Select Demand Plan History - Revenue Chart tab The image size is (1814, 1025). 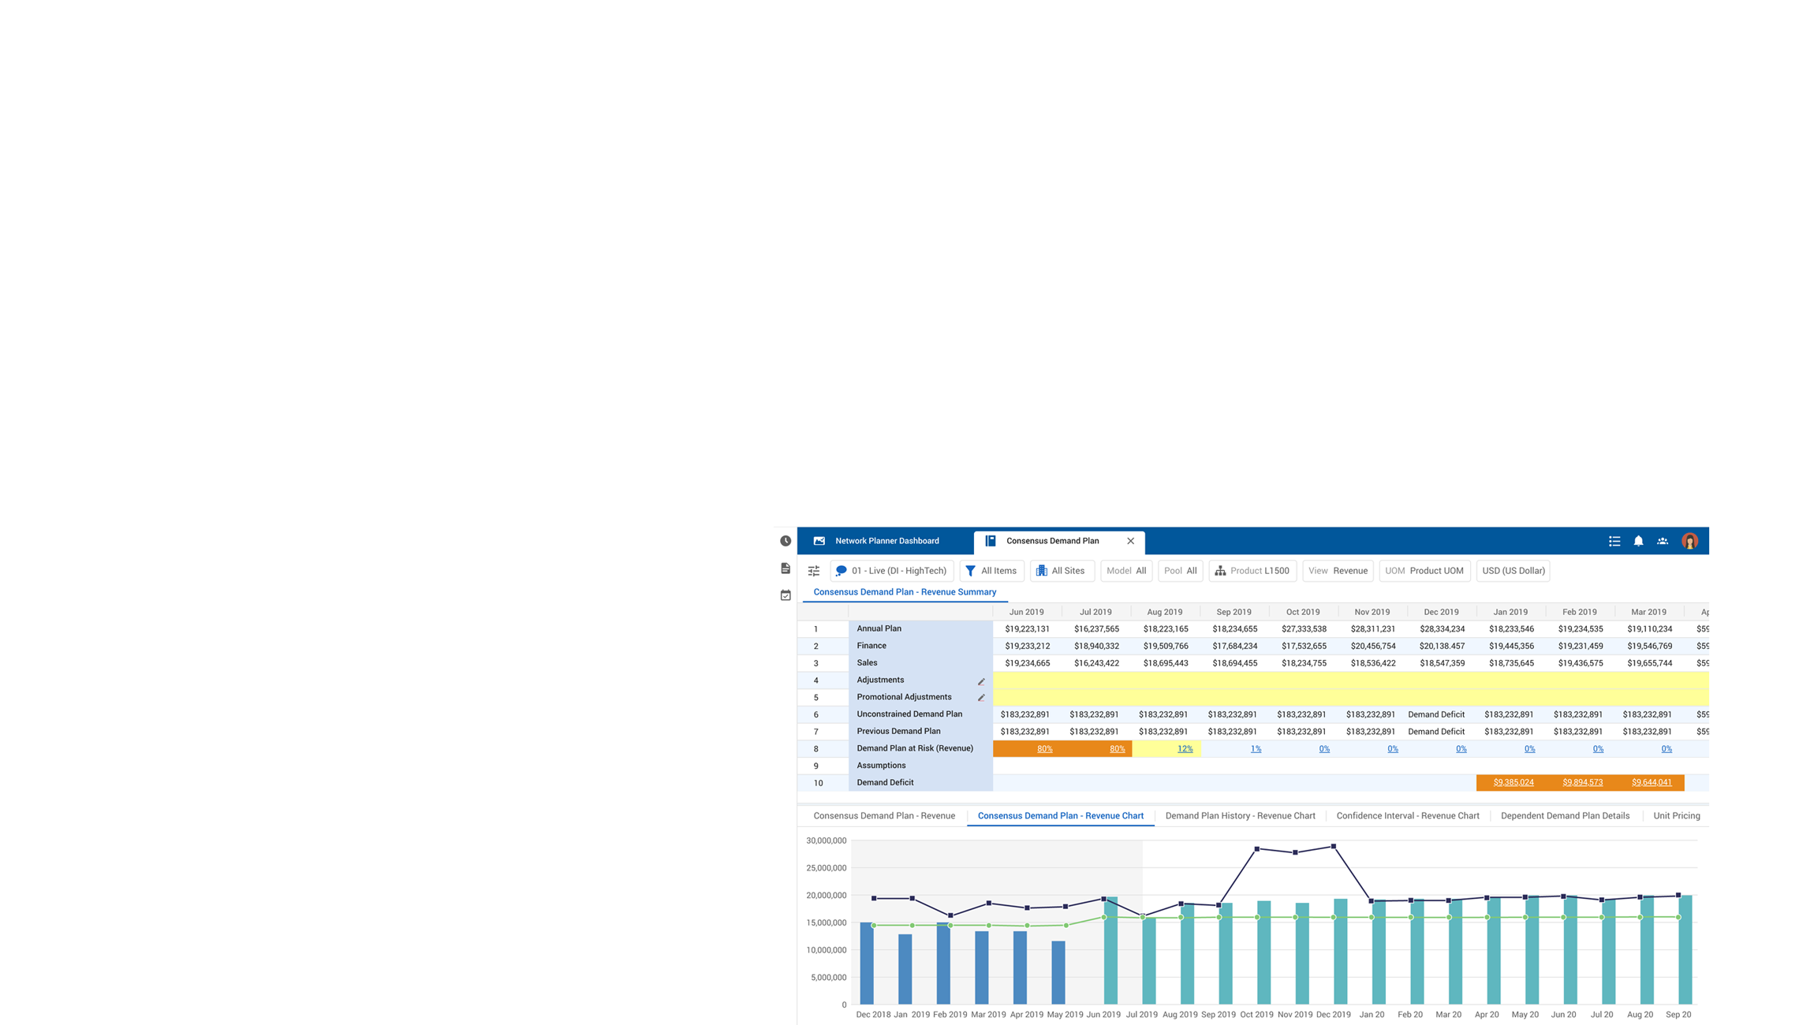point(1240,816)
